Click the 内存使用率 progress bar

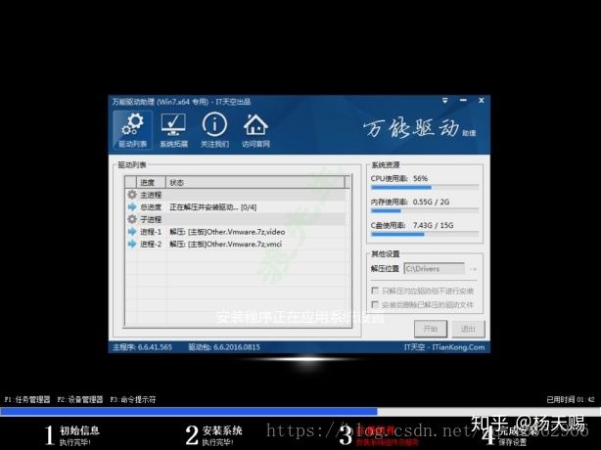[x=425, y=211]
